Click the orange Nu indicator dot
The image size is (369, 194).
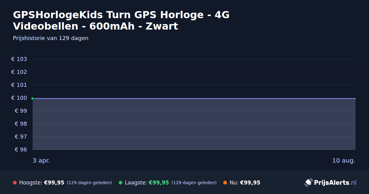pyautogui.click(x=225, y=183)
